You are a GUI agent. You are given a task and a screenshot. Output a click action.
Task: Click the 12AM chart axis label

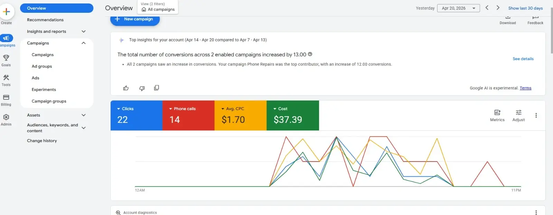140,190
